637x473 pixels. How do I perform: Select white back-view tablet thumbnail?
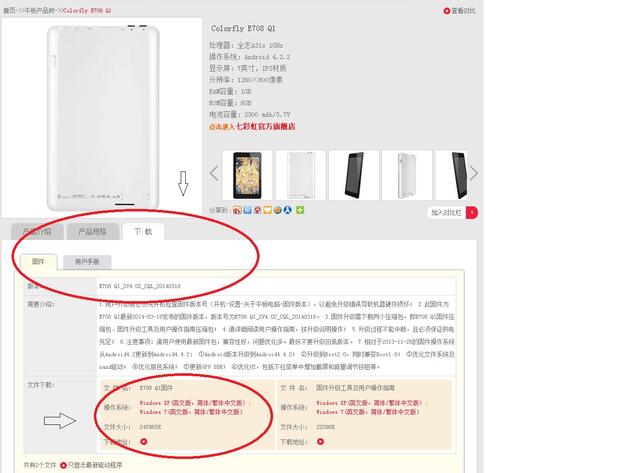click(x=301, y=175)
